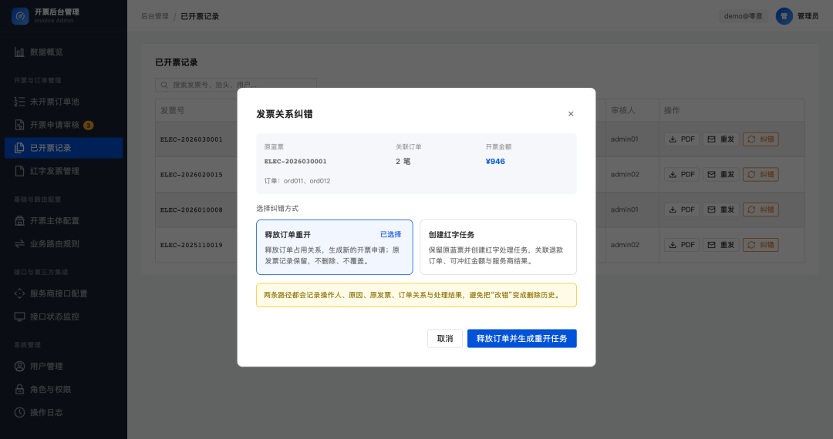Click the 后台管理 breadcrumb link
833x439 pixels.
(x=154, y=16)
